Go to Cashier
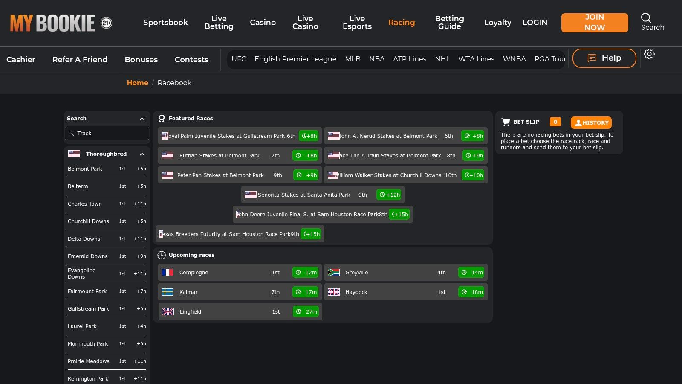 point(20,60)
